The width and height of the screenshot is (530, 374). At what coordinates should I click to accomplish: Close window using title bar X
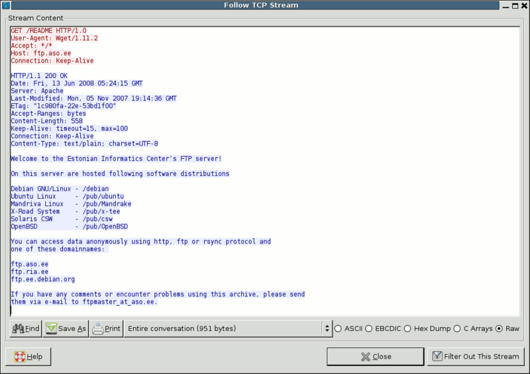coord(524,5)
